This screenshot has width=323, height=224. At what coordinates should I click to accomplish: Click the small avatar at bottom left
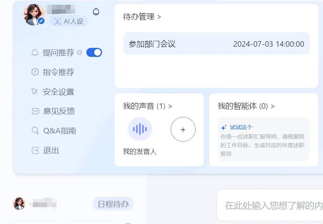(x=19, y=204)
